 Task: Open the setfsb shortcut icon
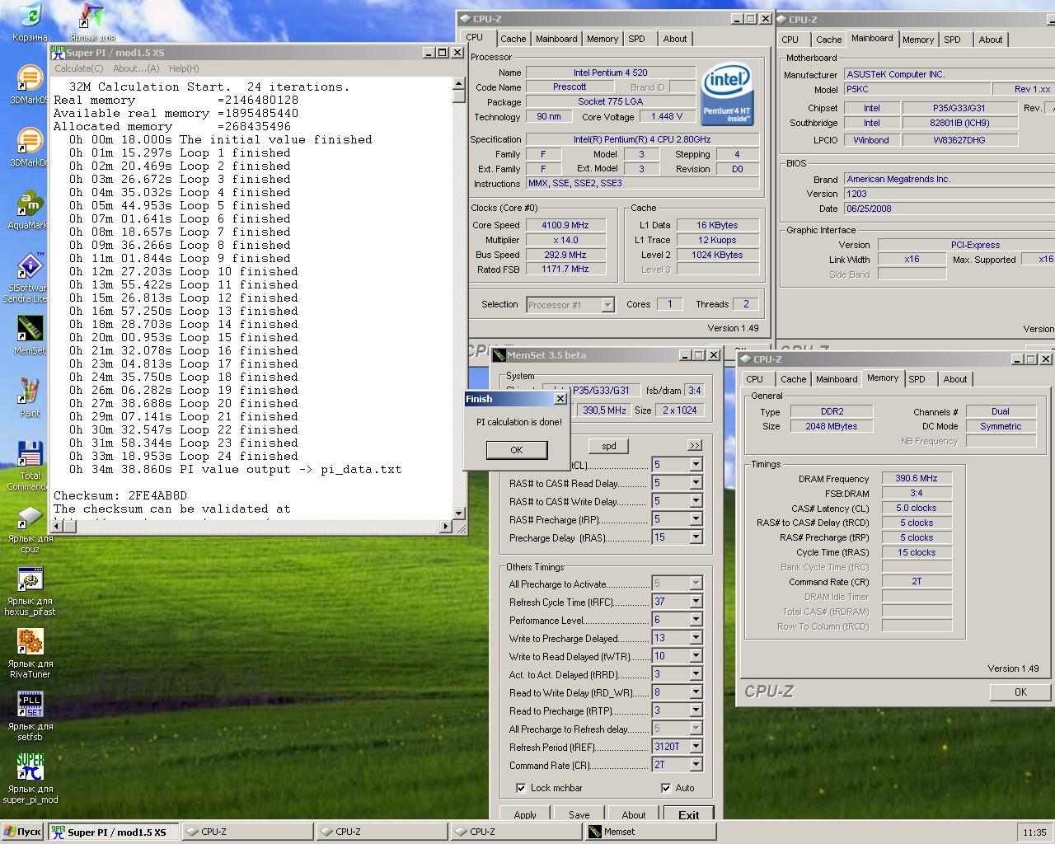pos(30,705)
